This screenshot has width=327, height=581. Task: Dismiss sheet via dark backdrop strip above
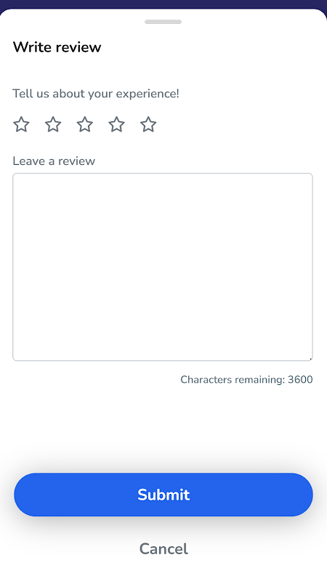coord(163,4)
